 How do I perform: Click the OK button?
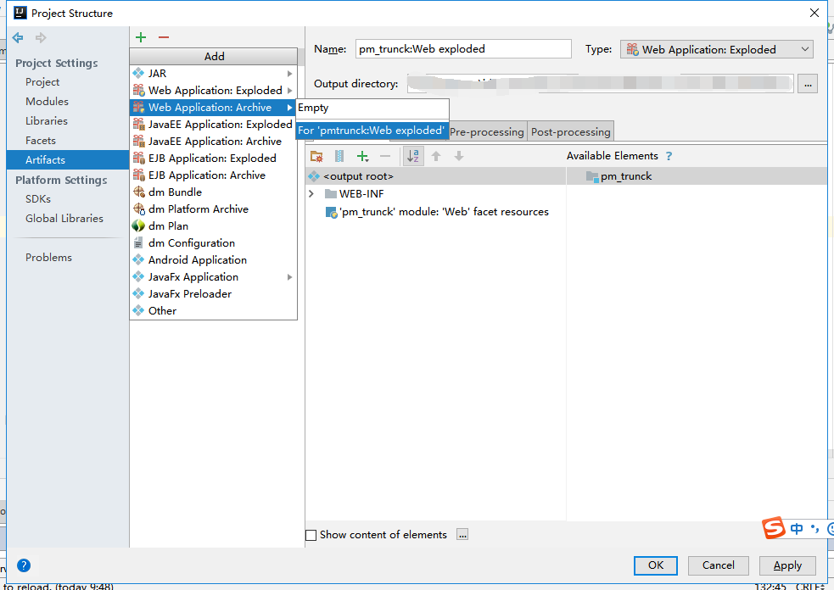tap(656, 565)
